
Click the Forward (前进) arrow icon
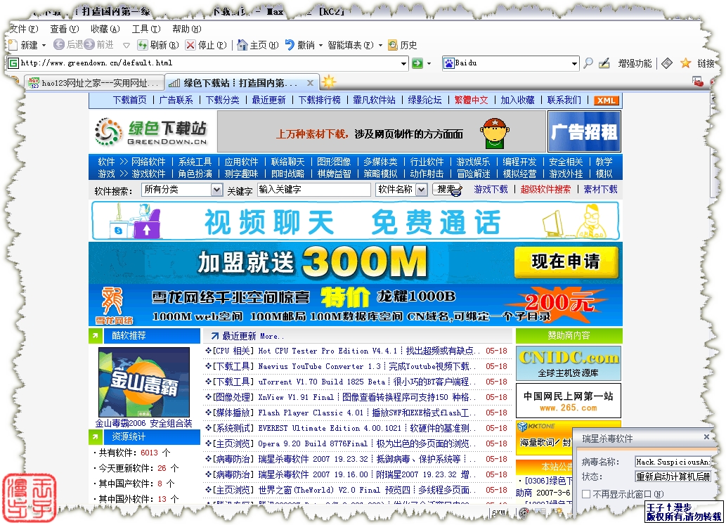tap(89, 44)
